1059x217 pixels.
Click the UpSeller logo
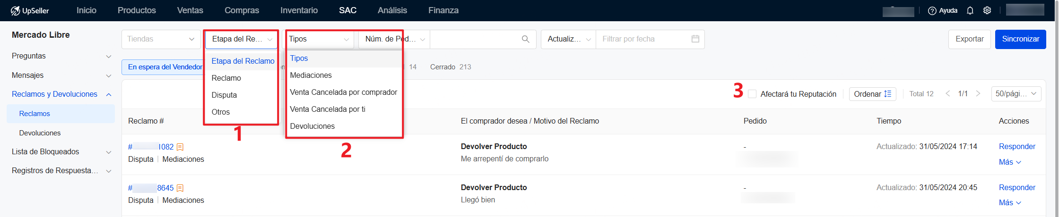click(x=30, y=10)
